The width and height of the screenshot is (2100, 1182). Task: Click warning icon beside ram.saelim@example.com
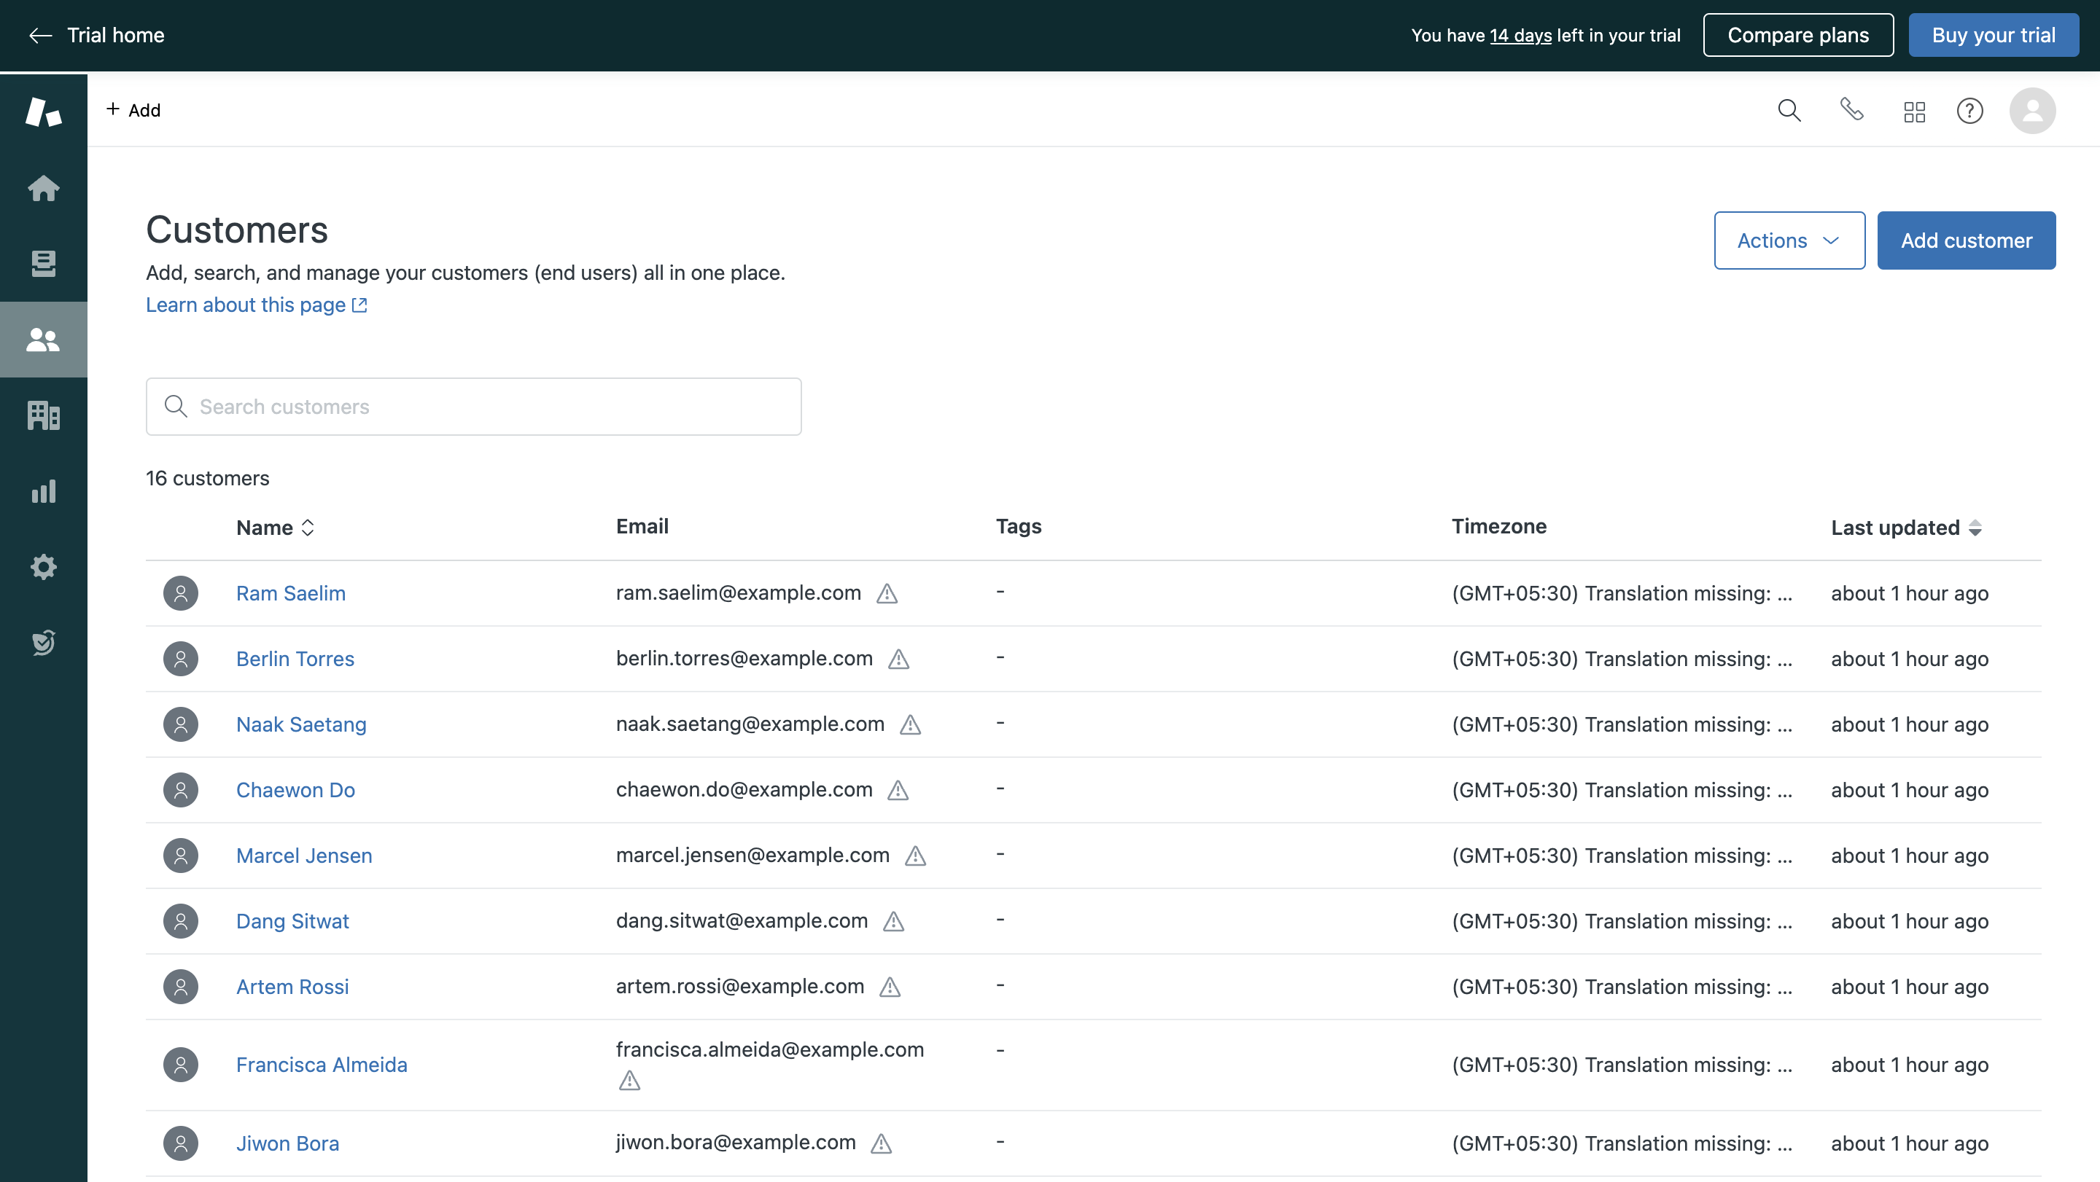coord(887,594)
